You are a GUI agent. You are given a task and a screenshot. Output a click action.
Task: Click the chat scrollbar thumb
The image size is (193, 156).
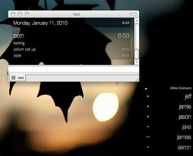(137, 54)
